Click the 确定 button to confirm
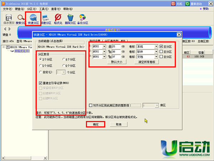Image resolution: width=214 pixels, height=161 pixels. pyautogui.click(x=96, y=124)
